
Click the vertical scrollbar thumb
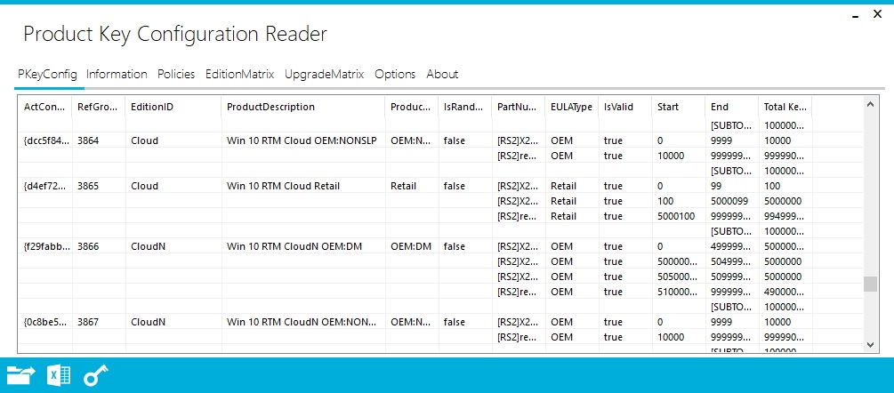869,285
